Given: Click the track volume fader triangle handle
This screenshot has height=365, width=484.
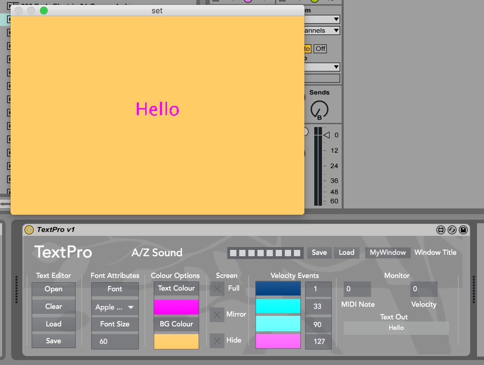Looking at the screenshot, I should point(327,135).
